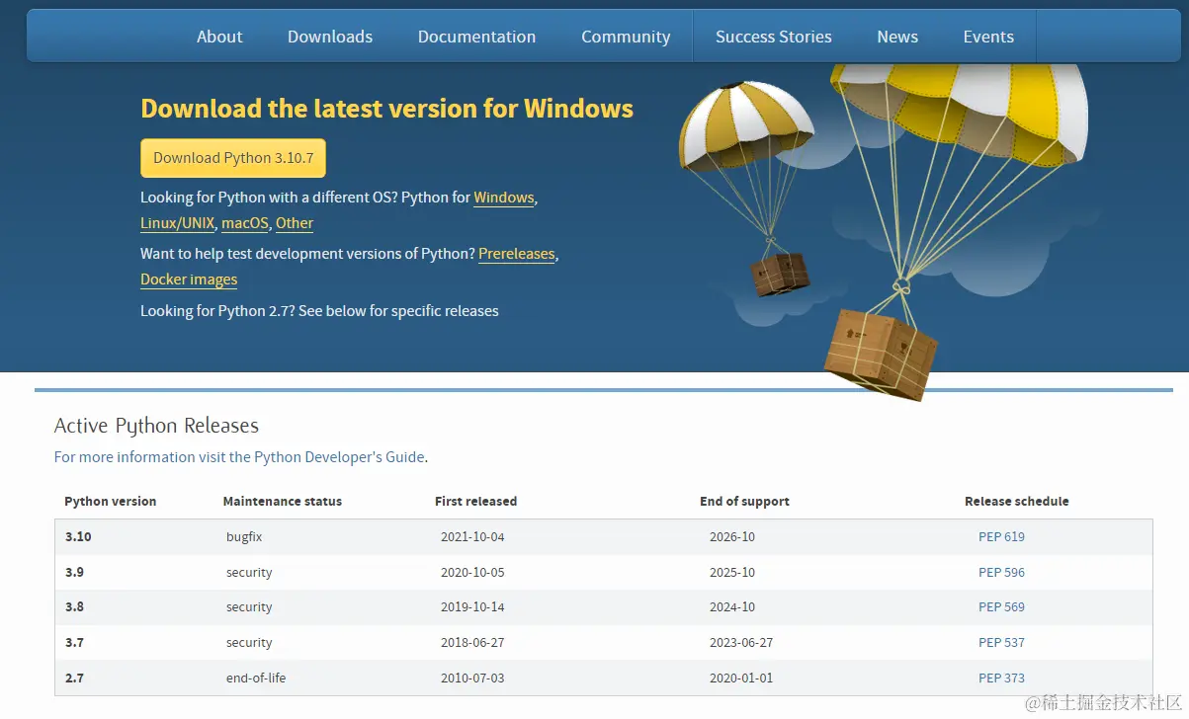Open the News menu
Viewport: 1189px width, 719px height.
tap(897, 37)
